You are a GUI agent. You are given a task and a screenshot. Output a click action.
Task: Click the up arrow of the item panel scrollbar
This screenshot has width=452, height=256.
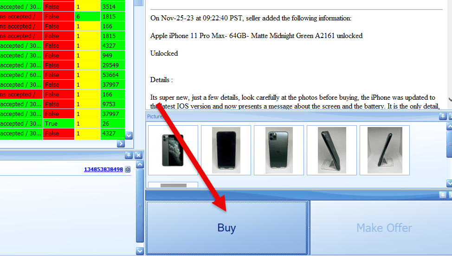coord(140,165)
